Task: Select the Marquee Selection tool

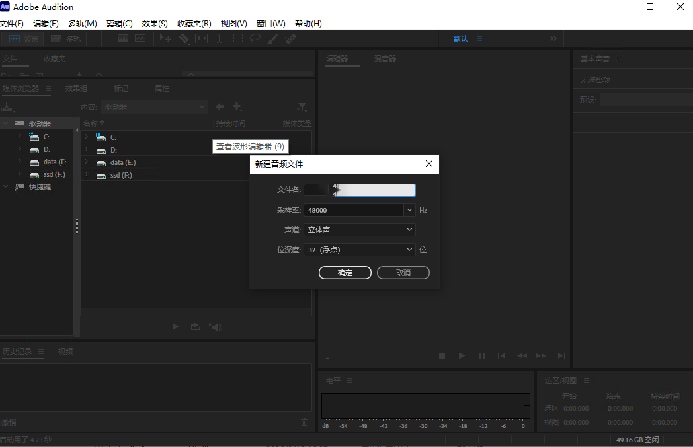Action: point(238,38)
